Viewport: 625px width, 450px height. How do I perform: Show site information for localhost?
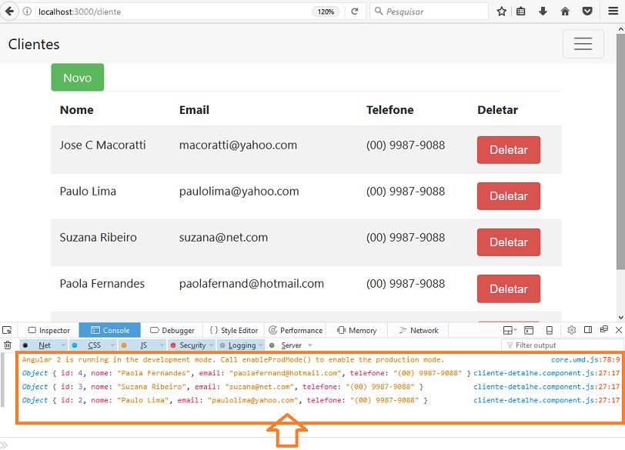pos(27,11)
